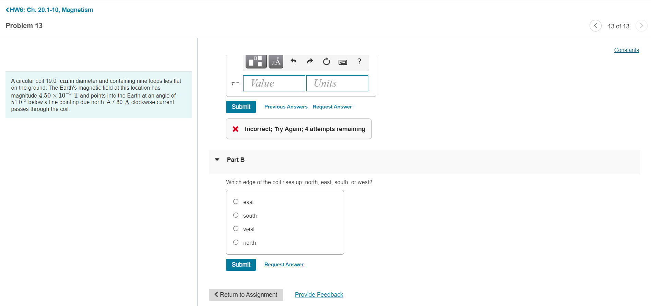The image size is (651, 306).
Task: Open Previous Answers link
Action: [x=286, y=107]
